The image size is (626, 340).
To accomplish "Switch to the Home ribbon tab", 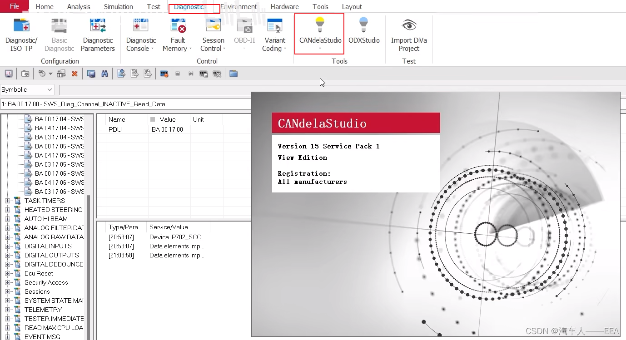I will pos(45,7).
